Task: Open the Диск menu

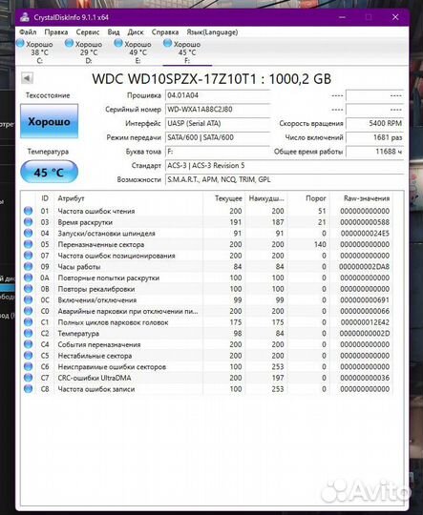Action: click(136, 32)
